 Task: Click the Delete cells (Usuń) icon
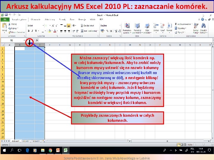point(163,26)
